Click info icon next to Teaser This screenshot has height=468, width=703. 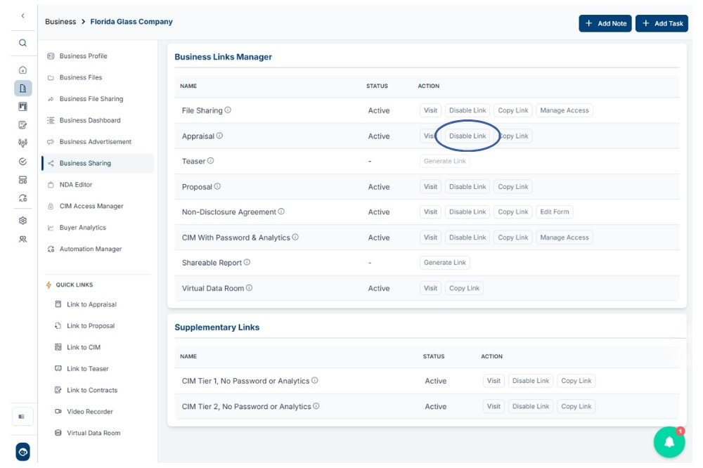point(211,160)
